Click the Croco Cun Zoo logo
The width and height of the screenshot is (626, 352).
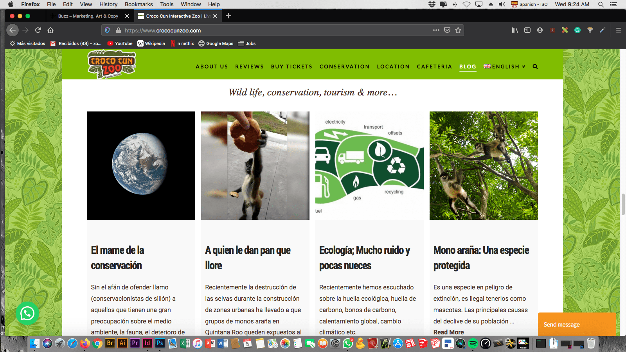pyautogui.click(x=112, y=65)
